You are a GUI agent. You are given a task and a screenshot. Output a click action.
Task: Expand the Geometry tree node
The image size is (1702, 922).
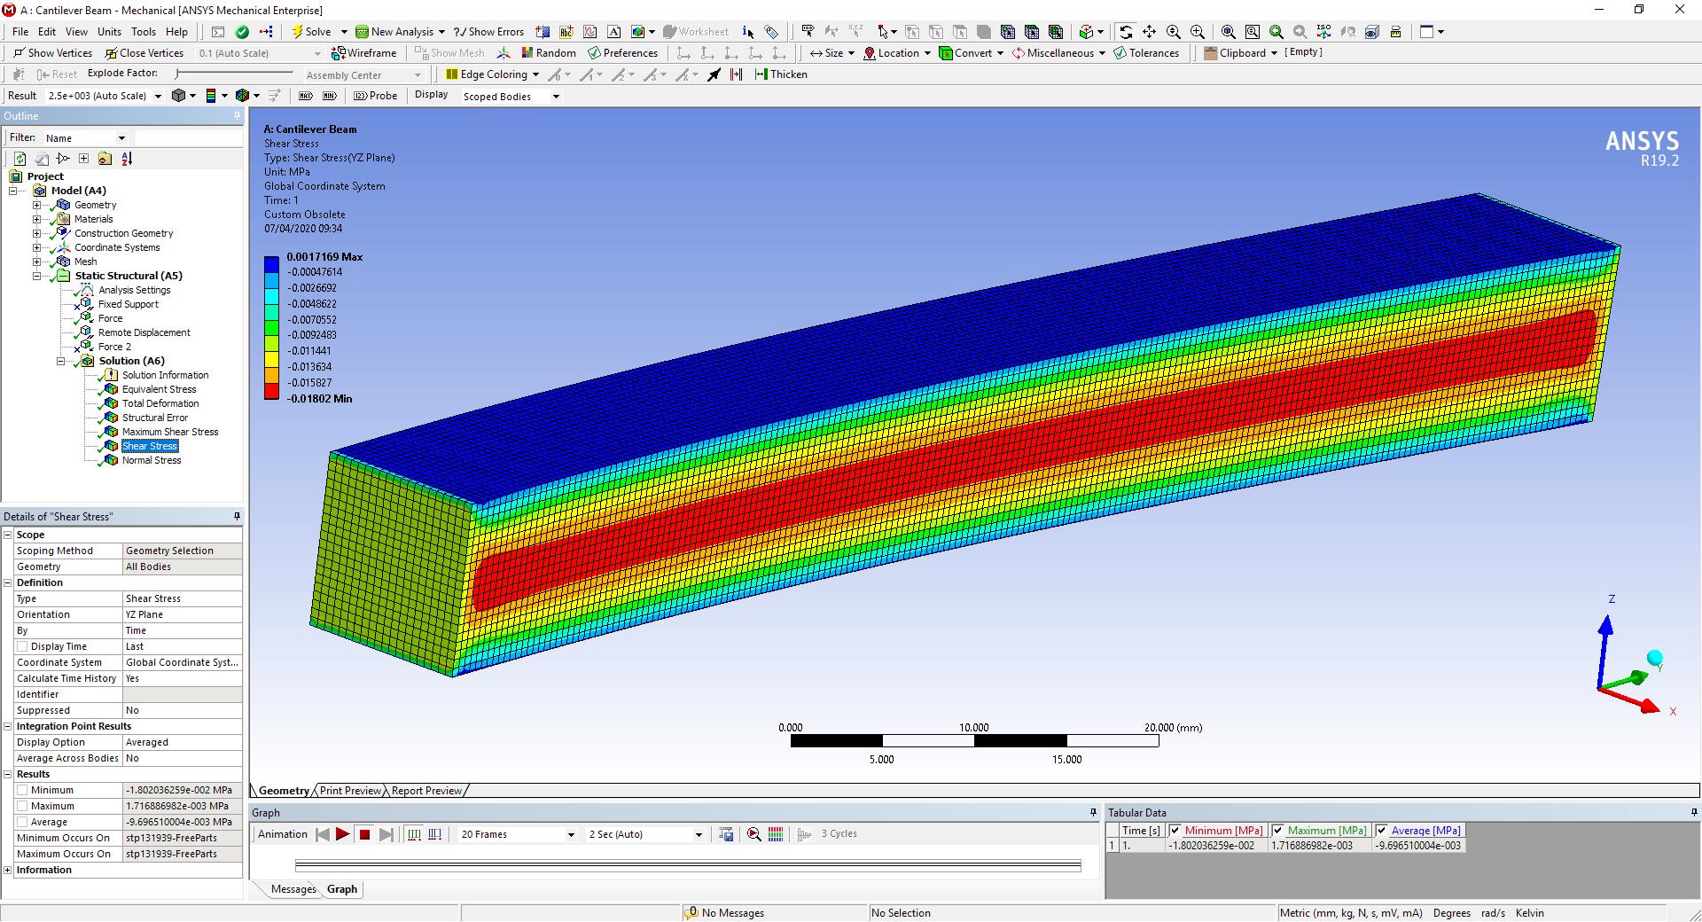coord(37,205)
